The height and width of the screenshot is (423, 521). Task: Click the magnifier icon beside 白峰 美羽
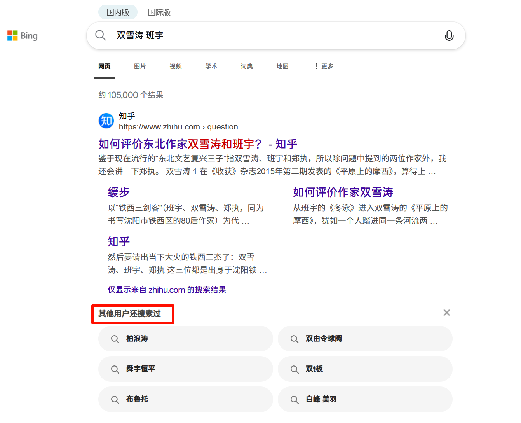294,400
